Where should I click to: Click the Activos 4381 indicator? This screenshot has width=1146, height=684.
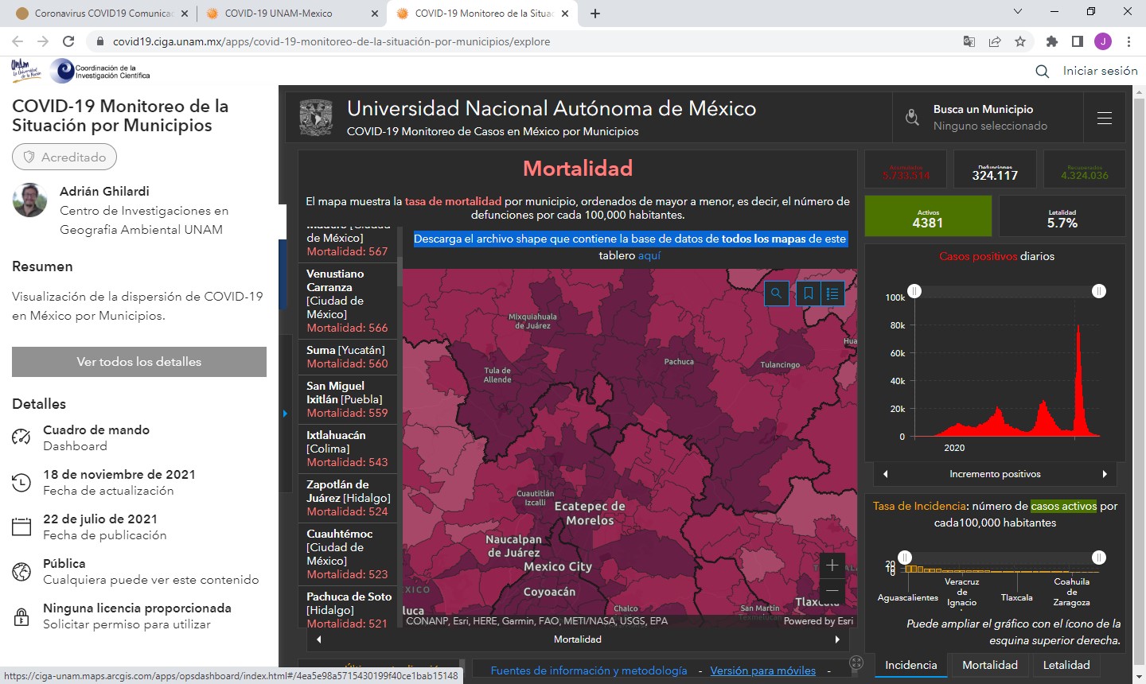(928, 216)
